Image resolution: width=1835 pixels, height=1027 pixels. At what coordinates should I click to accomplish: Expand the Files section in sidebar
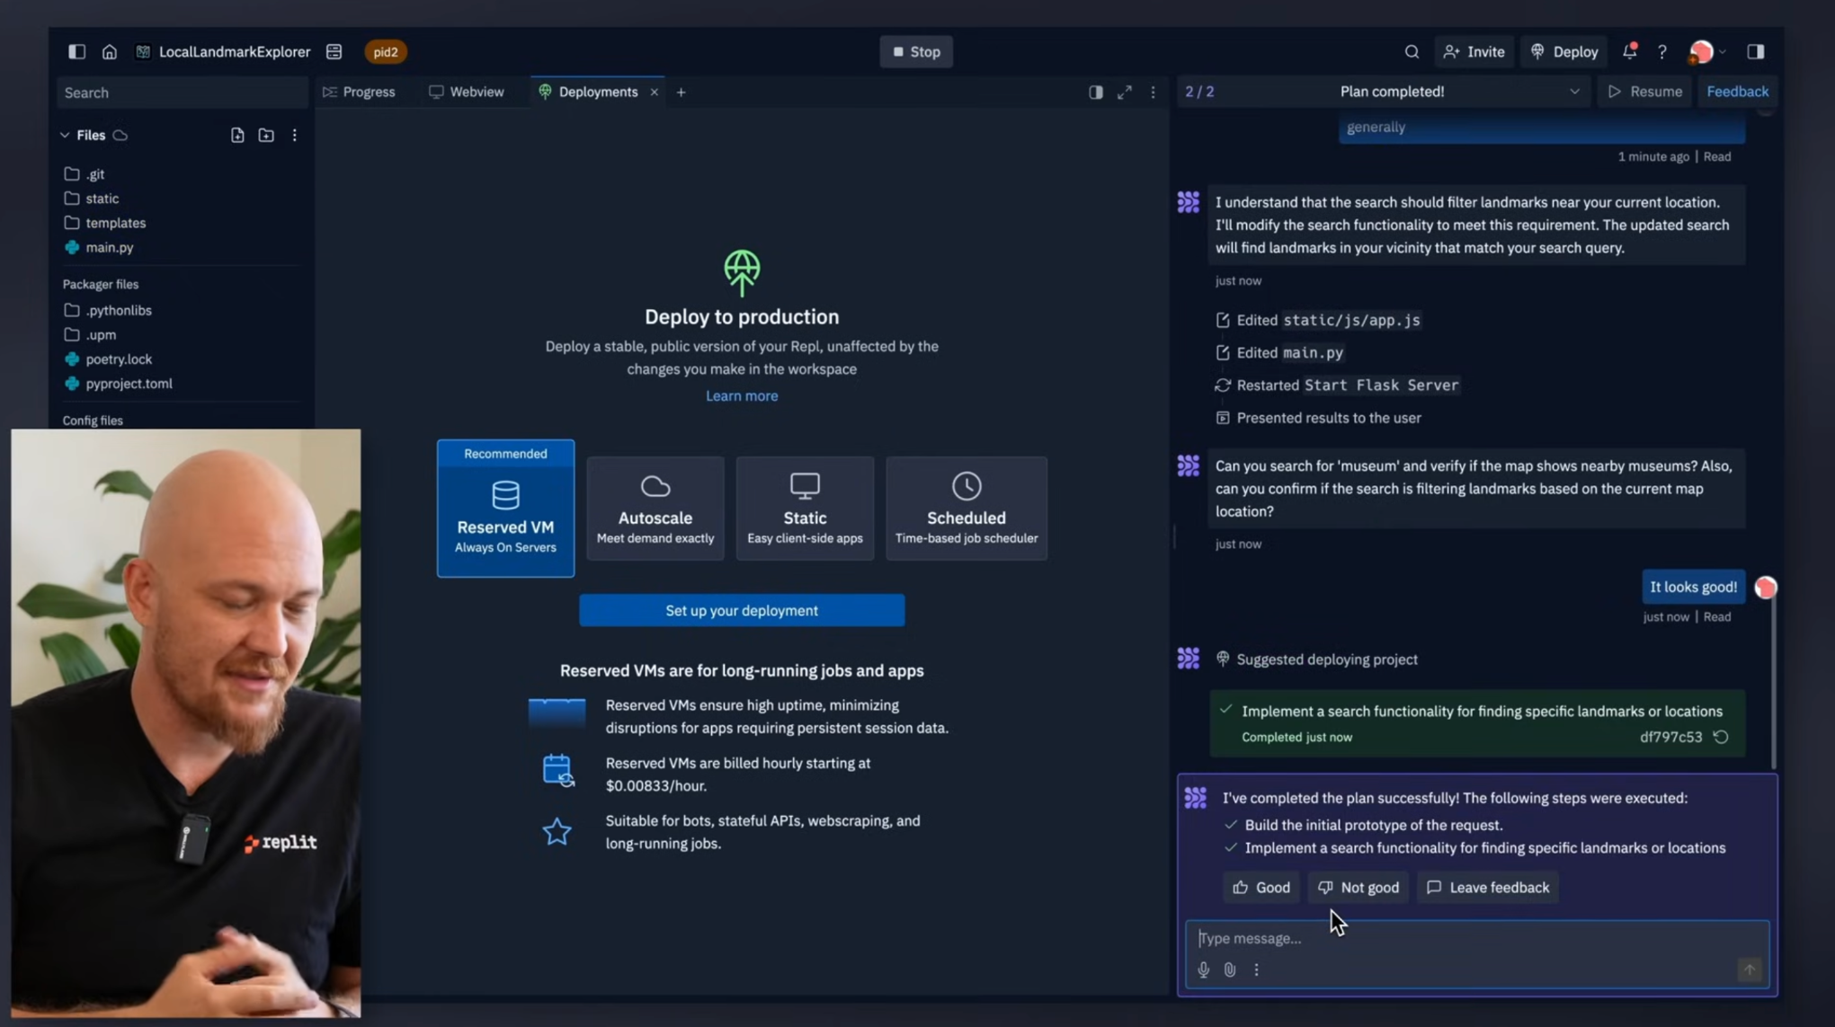(64, 135)
